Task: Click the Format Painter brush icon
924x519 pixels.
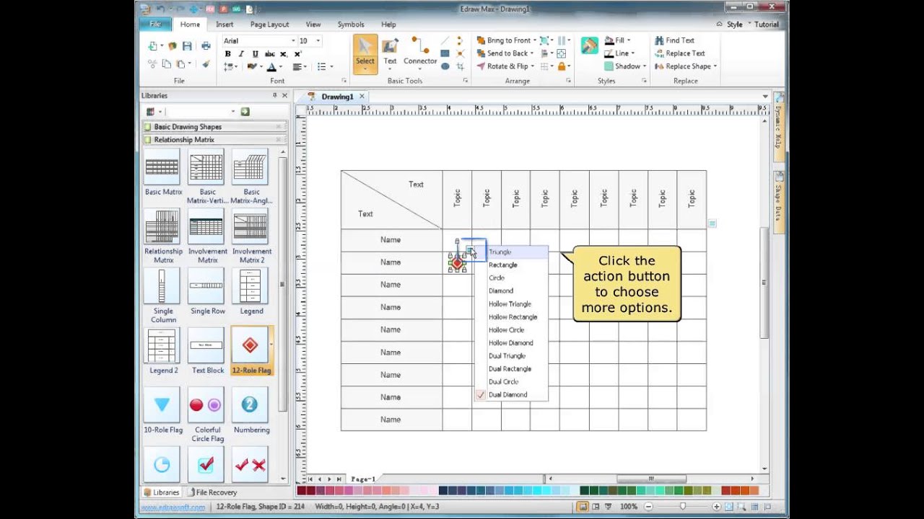Action: click(206, 63)
